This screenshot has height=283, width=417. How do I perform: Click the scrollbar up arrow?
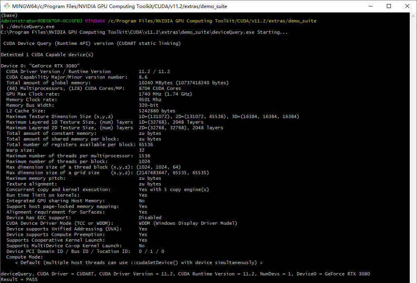pos(413,16)
